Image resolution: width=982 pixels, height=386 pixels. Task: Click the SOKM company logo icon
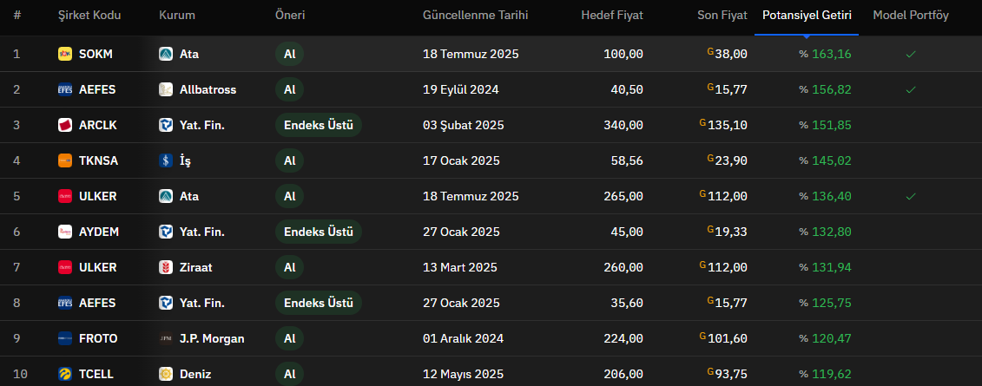(x=65, y=54)
